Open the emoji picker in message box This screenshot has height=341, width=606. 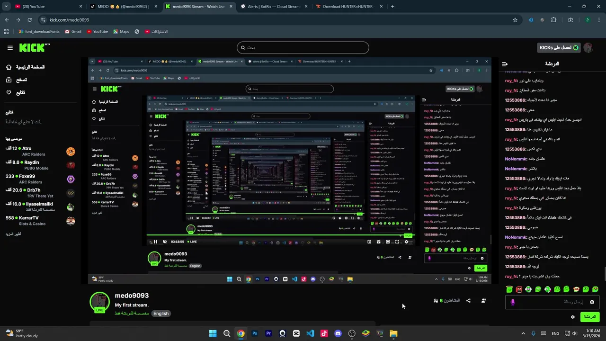coord(592,302)
